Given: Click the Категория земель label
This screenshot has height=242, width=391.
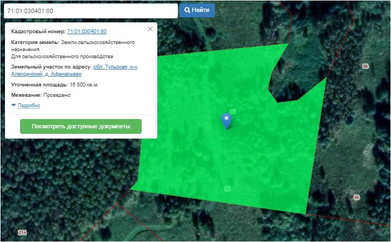Looking at the screenshot, I should click(35, 42).
